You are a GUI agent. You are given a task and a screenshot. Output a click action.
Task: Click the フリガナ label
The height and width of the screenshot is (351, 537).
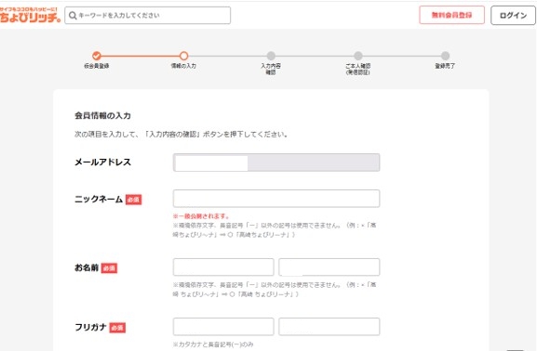(x=90, y=327)
